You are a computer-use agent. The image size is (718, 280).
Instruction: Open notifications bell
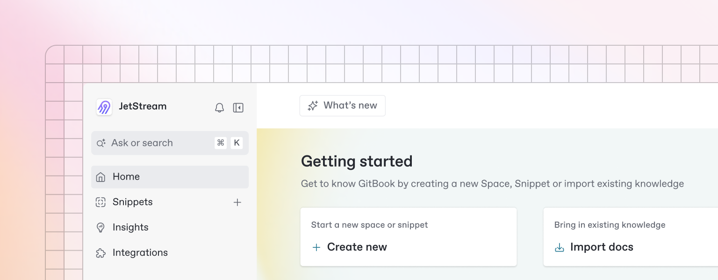219,108
